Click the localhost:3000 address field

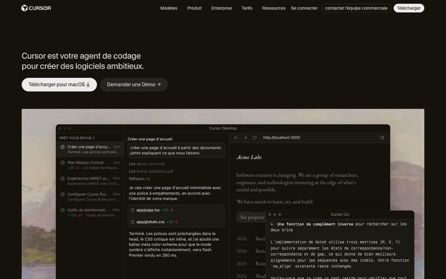(281, 138)
